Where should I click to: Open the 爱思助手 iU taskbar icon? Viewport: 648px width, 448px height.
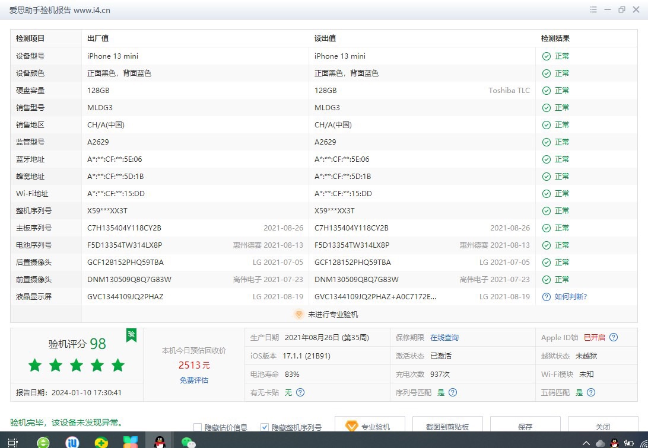pyautogui.click(x=72, y=442)
